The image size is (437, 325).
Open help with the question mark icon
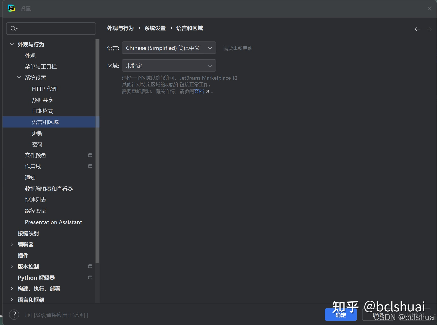[x=14, y=315]
